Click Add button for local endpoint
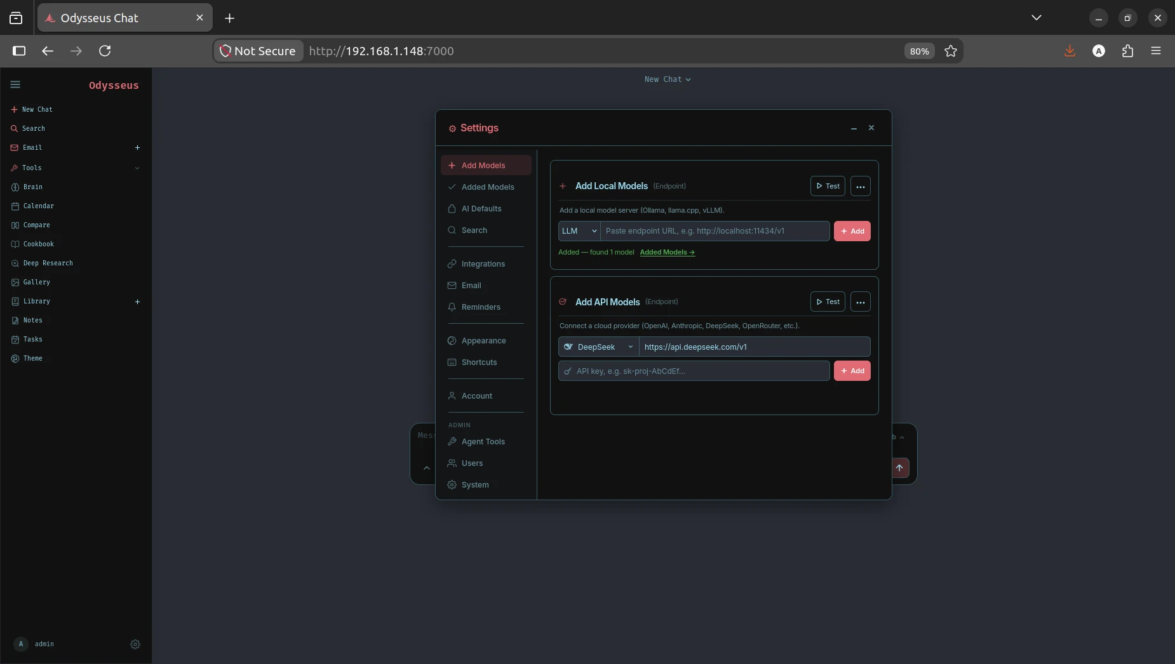This screenshot has width=1175, height=664. point(852,231)
